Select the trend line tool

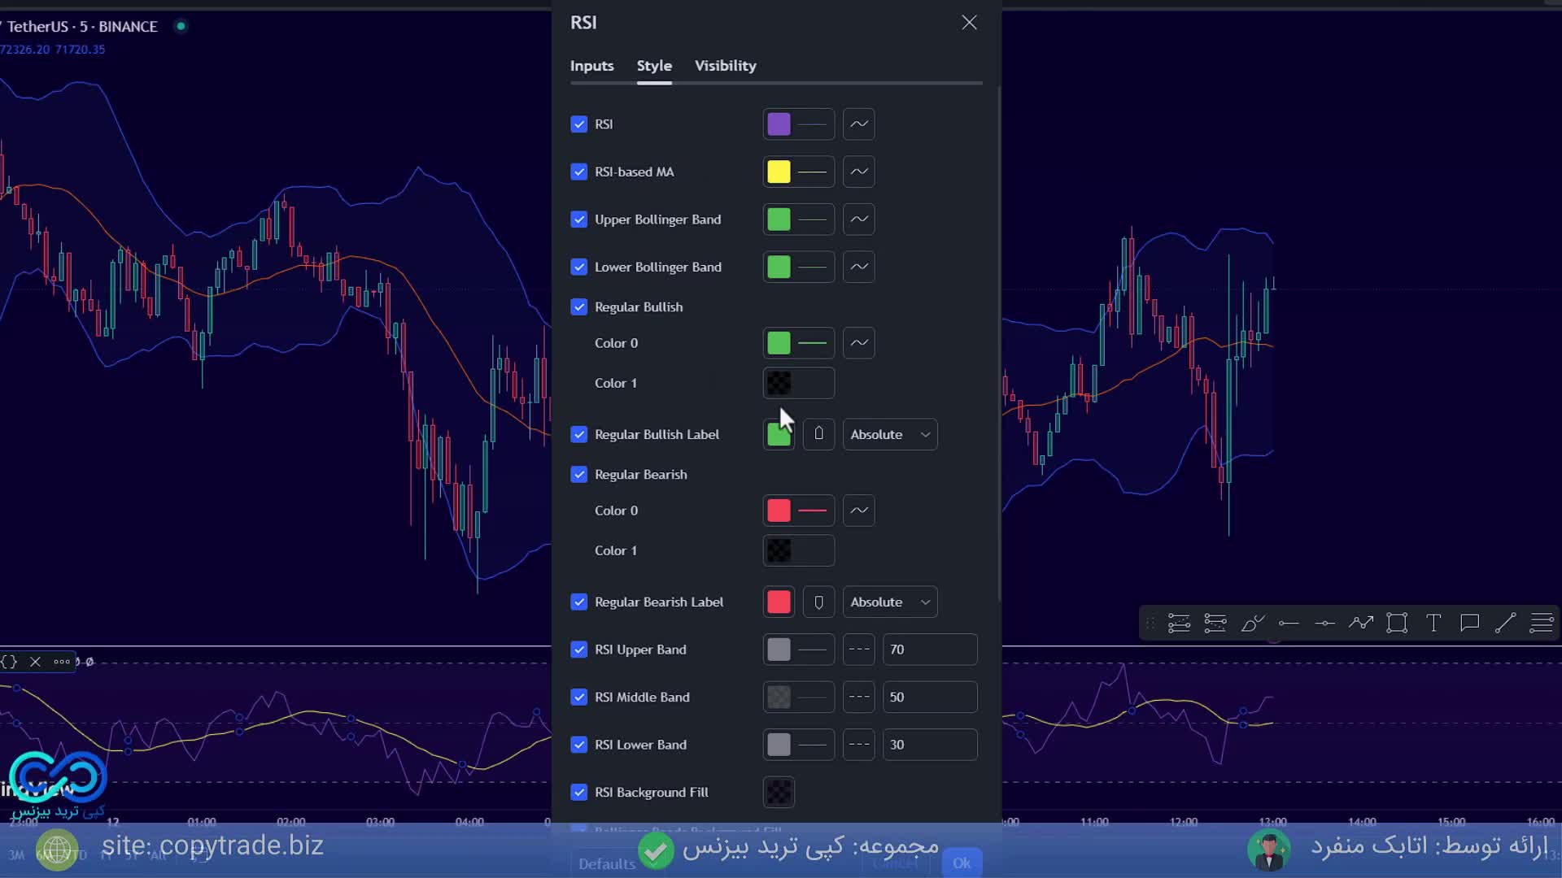tap(1505, 624)
